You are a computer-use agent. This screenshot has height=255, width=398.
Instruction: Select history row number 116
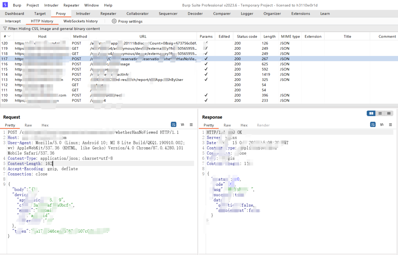coord(199,64)
